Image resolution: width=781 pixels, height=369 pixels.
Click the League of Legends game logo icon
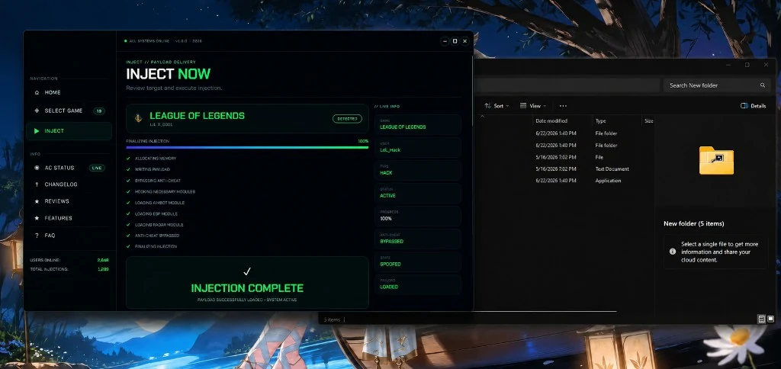pyautogui.click(x=139, y=118)
